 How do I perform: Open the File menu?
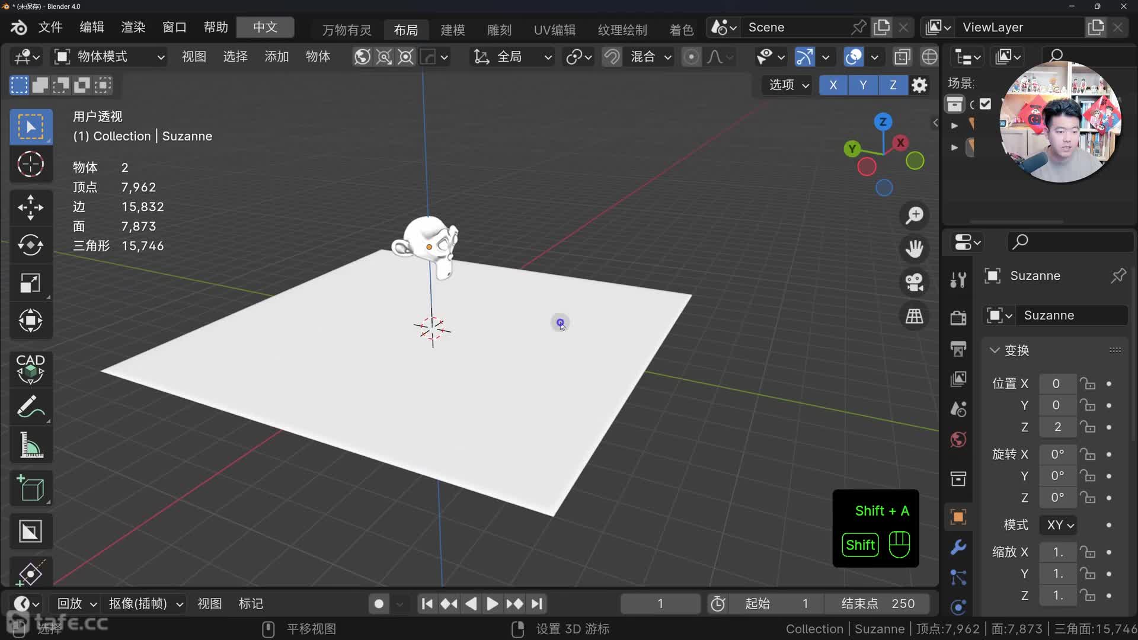tap(50, 27)
